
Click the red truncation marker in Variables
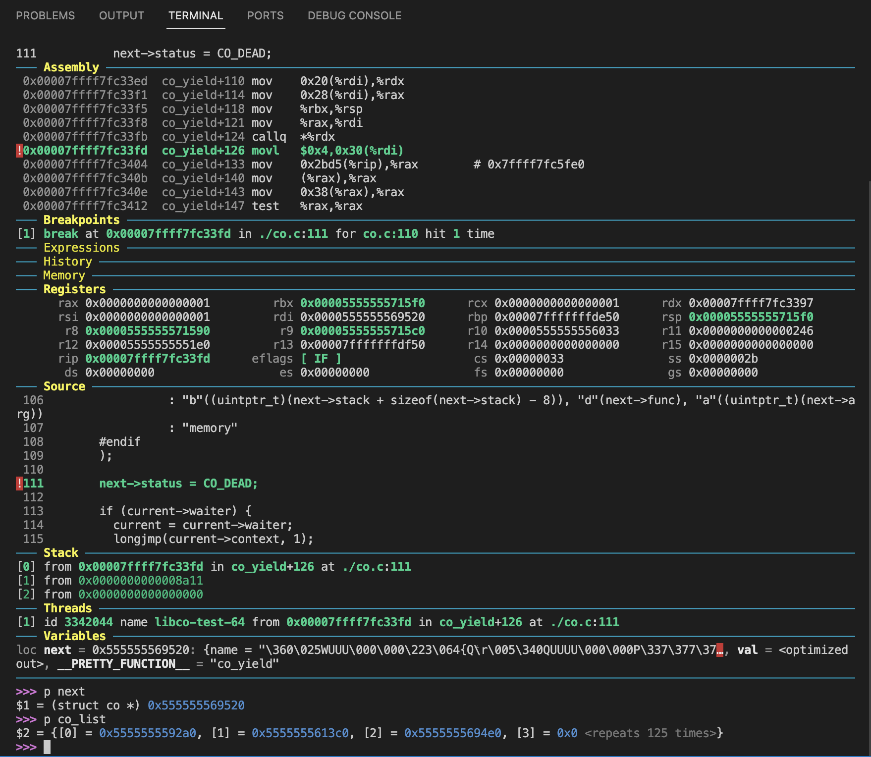click(x=720, y=649)
